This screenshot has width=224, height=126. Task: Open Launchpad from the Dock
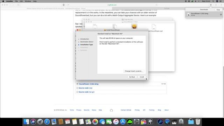click(x=40, y=122)
